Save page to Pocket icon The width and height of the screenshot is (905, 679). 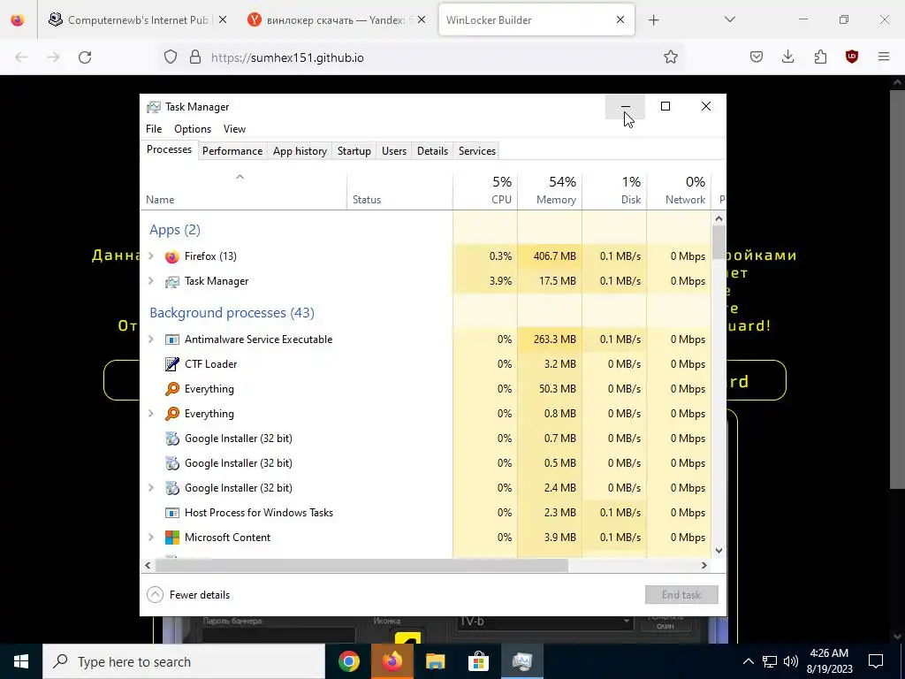point(757,57)
